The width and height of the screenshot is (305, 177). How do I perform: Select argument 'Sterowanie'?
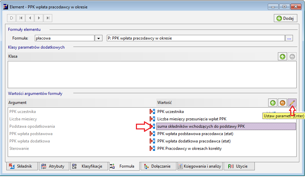[19, 149]
